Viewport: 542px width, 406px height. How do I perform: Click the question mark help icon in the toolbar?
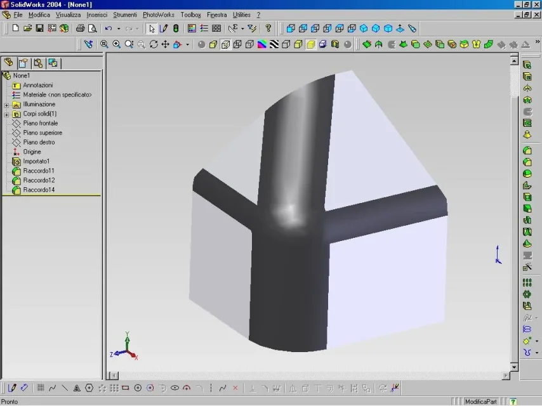pos(268,28)
